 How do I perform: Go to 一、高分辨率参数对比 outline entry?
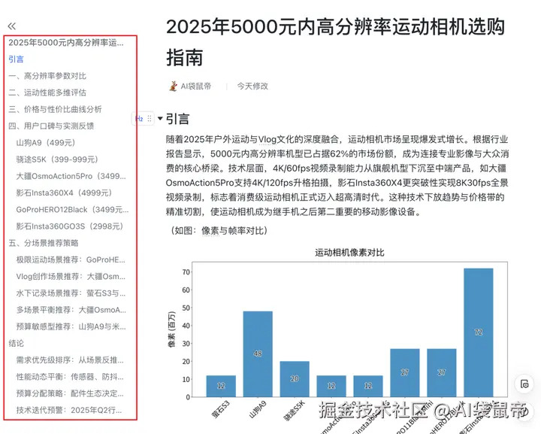pos(47,76)
